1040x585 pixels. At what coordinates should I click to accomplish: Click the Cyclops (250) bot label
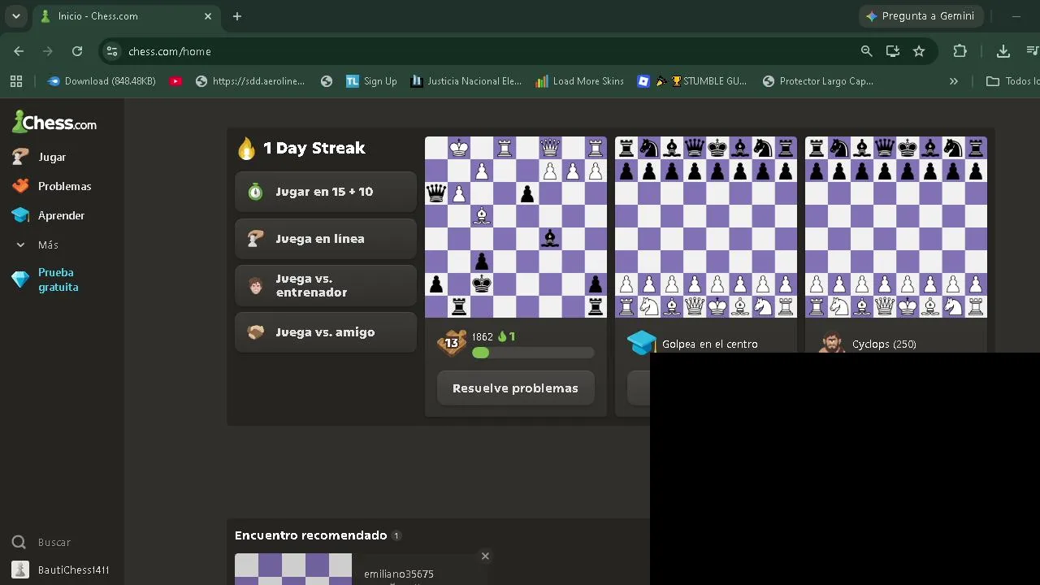[x=884, y=344]
